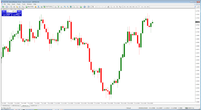Screen dimensions: 201x110
Task: Open the Help menu
Action: (x=35, y=4)
